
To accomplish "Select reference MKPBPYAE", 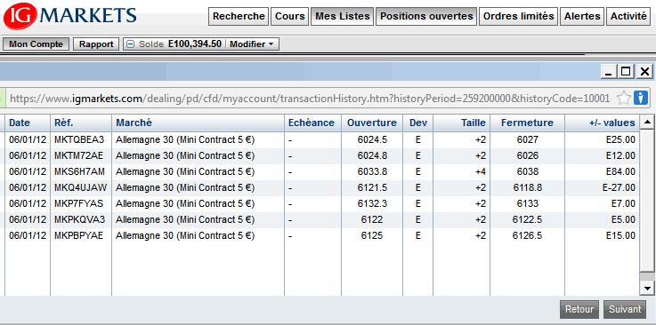I will pyautogui.click(x=78, y=235).
